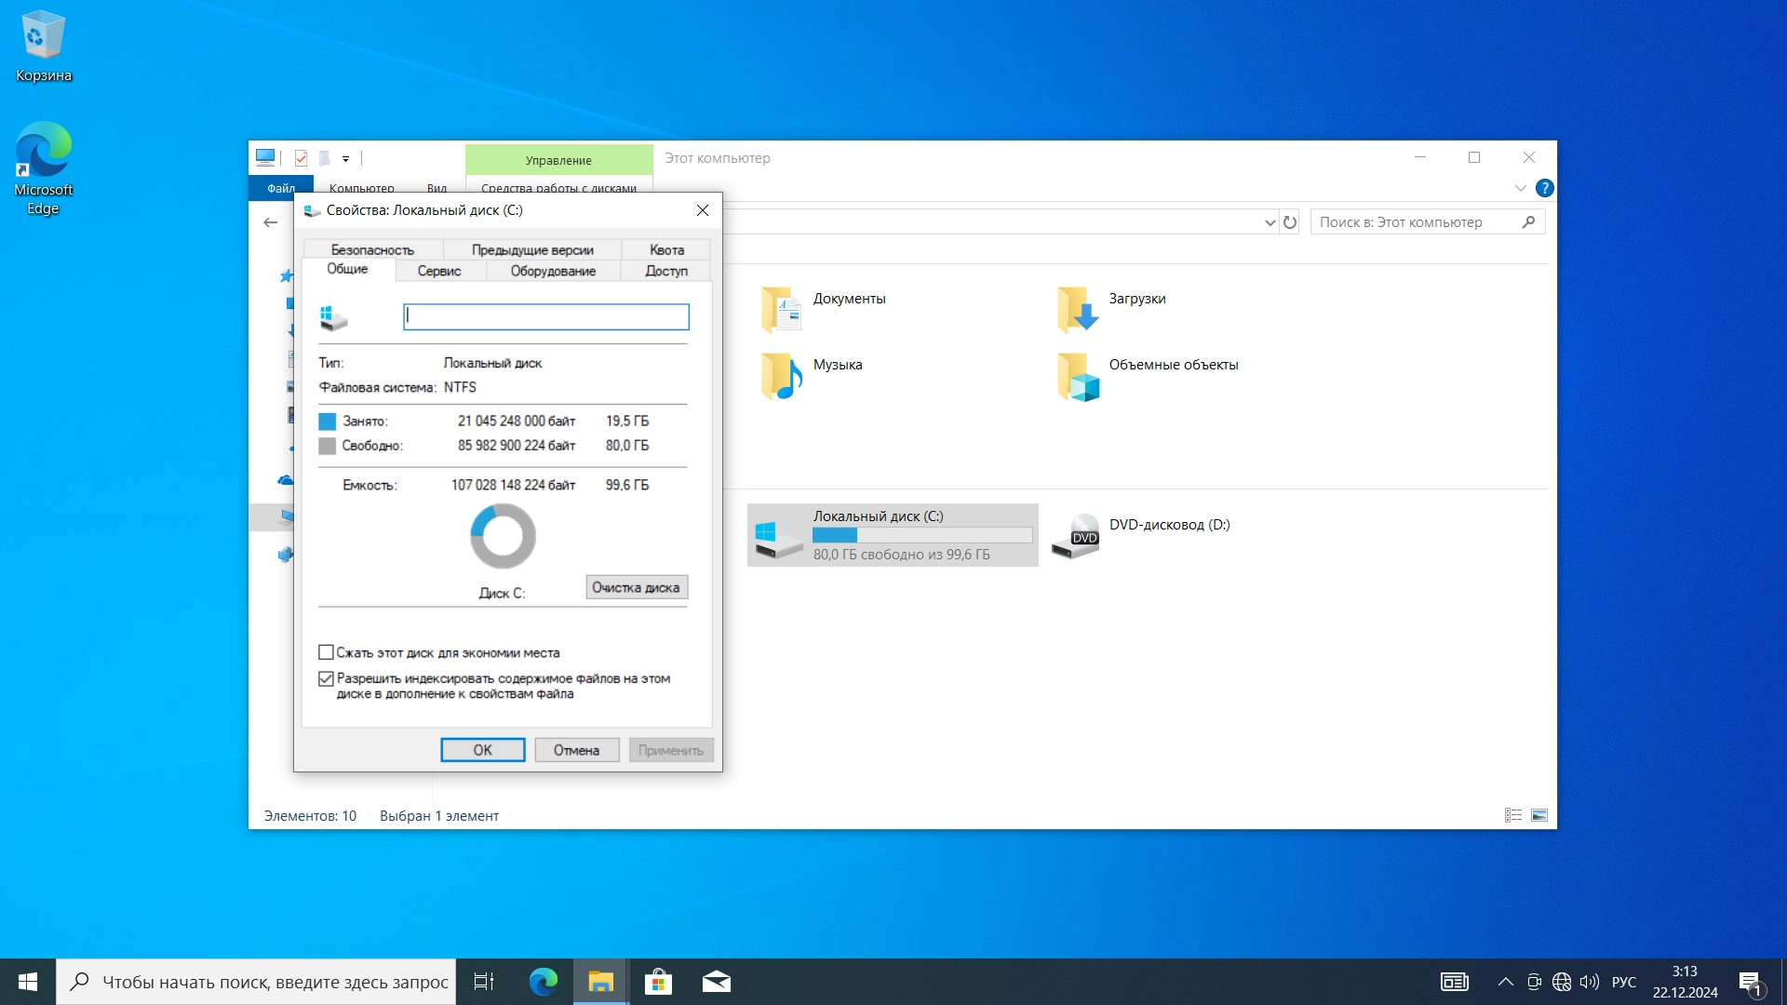Screen dimensions: 1787x1005
Task: Open the Manage (Управление) ribbon tab
Action: (x=558, y=160)
